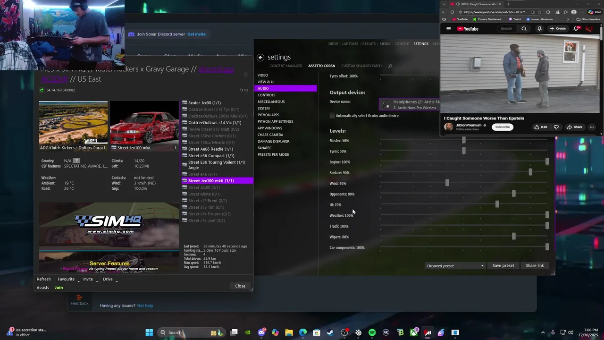Open the unsaved preset dropdown

[455, 266]
